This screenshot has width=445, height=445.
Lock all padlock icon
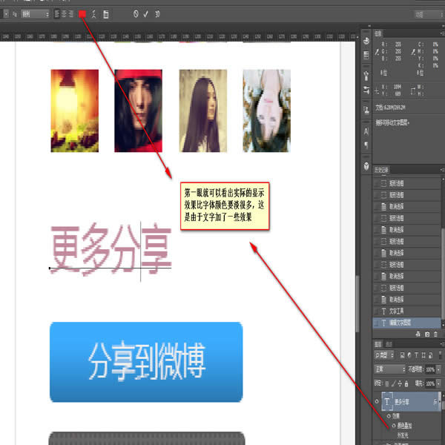click(x=406, y=383)
